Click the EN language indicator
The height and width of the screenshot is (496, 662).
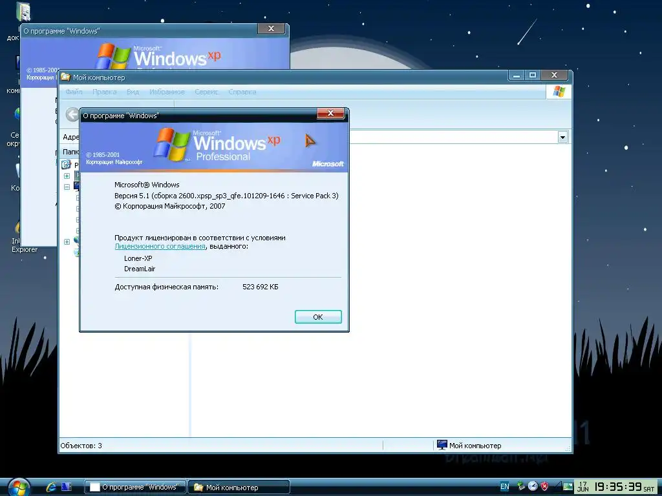pyautogui.click(x=504, y=486)
